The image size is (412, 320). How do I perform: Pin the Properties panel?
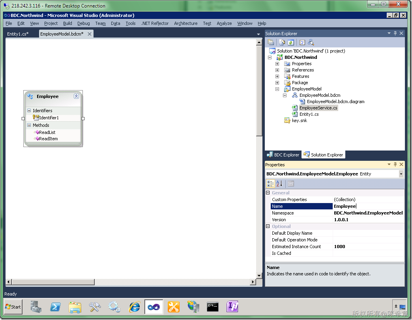point(395,164)
